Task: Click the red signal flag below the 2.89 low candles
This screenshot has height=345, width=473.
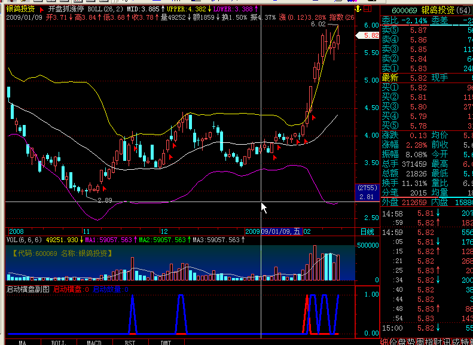Action: [105, 188]
